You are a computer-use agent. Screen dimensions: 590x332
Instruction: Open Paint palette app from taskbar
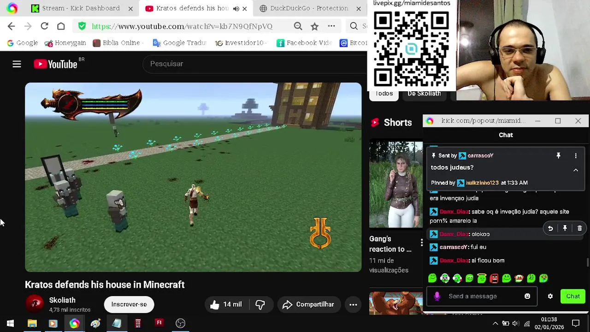(95, 323)
